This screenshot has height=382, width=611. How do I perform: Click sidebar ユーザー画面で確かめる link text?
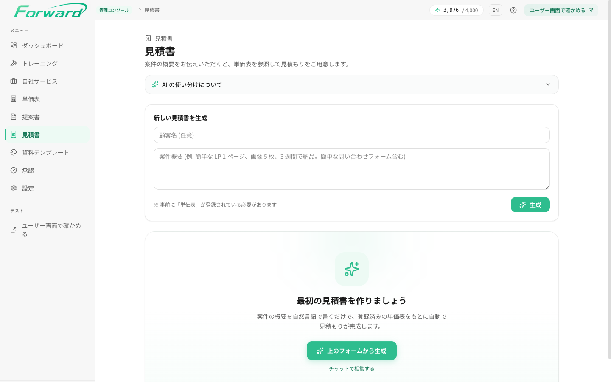tap(51, 230)
